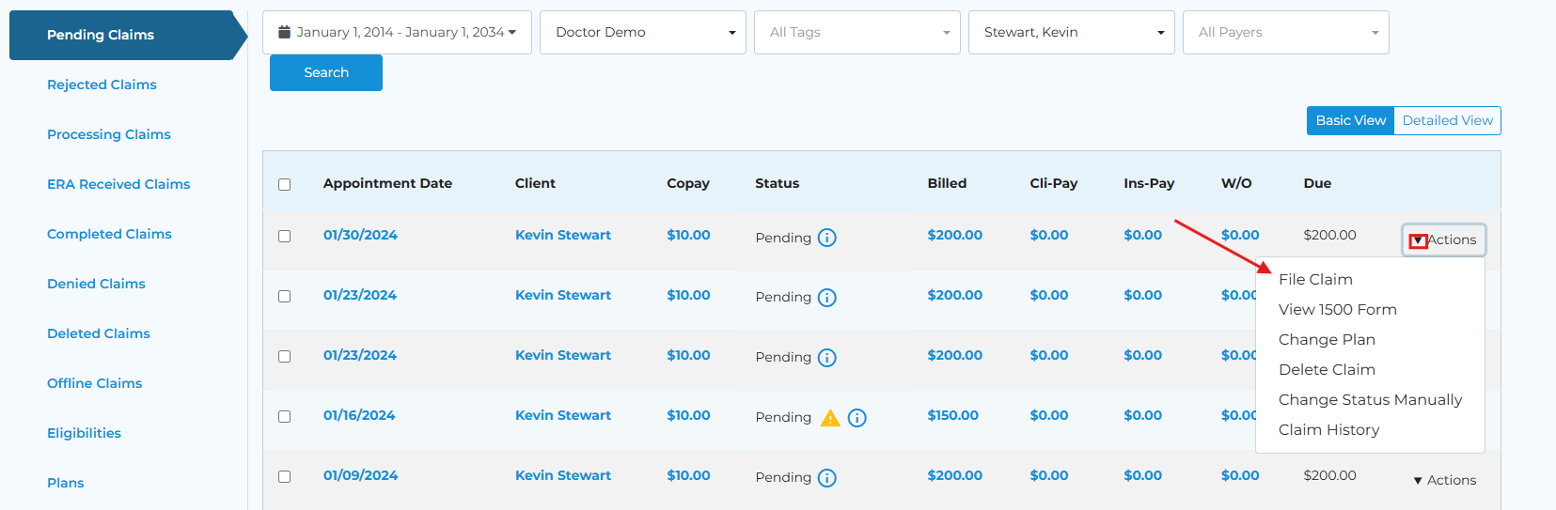Click info icon on second 01/23/2024 claim
1556x510 pixels.
tap(826, 358)
